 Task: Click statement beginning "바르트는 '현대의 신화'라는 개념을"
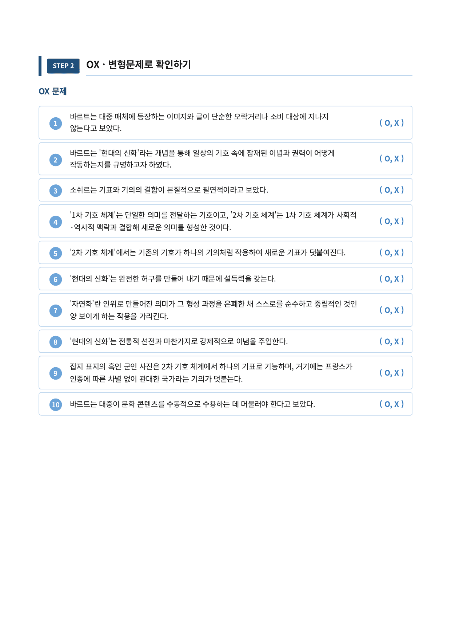coord(202,159)
